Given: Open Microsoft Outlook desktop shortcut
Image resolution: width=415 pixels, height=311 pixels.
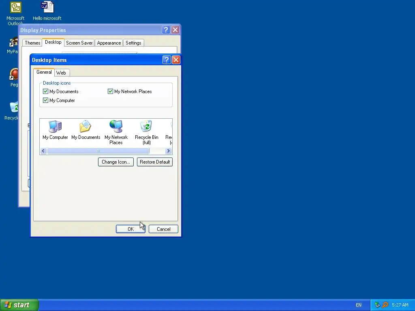Looking at the screenshot, I should pos(15,13).
